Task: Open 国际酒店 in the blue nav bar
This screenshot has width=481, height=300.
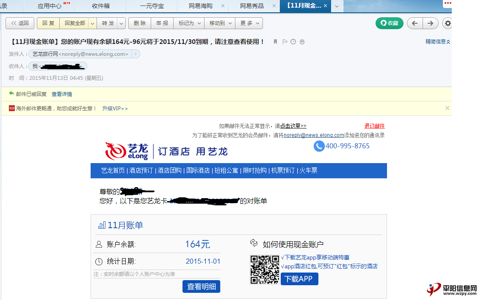Action: 198,171
